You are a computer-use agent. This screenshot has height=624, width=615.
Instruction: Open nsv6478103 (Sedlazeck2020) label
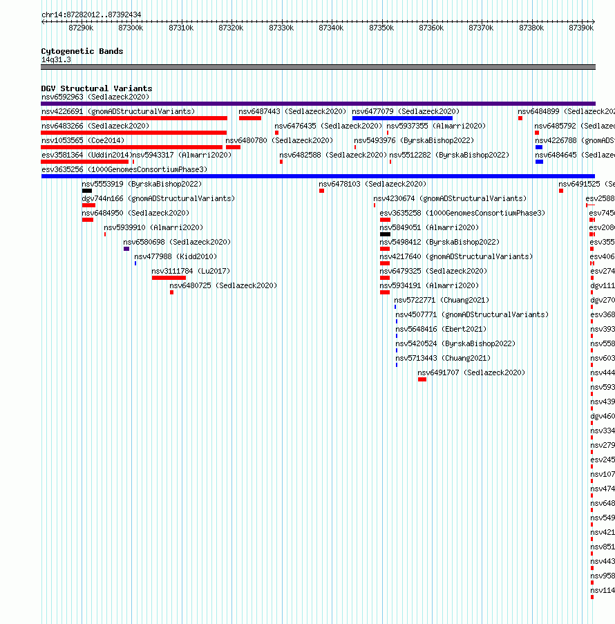pyautogui.click(x=372, y=185)
